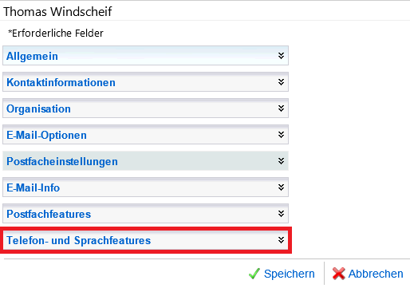Click the double-chevron icon on Postfacheinstellungen row
Screen dimensions: 410x292
(281, 161)
